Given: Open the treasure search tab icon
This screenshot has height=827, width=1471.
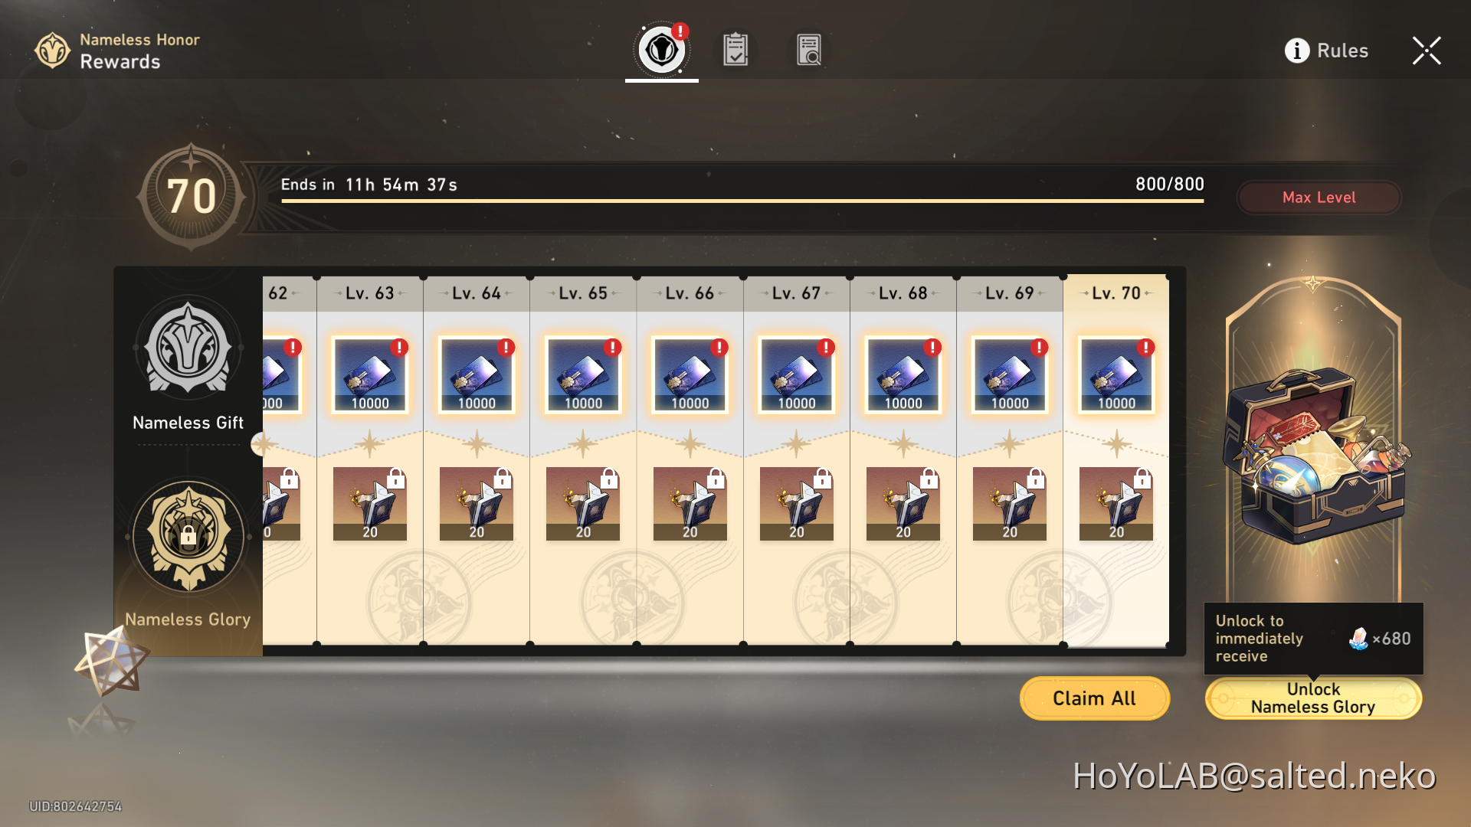Looking at the screenshot, I should point(809,50).
